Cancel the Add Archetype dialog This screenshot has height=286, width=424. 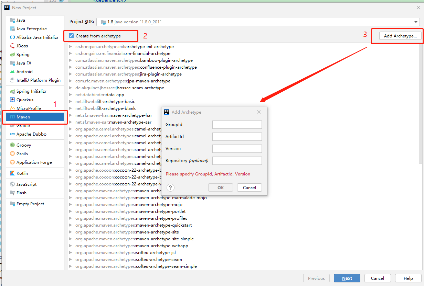249,187
